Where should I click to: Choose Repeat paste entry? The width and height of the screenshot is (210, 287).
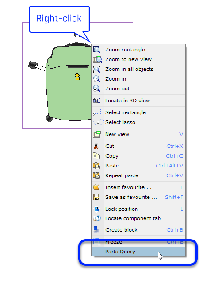[x=138, y=175]
